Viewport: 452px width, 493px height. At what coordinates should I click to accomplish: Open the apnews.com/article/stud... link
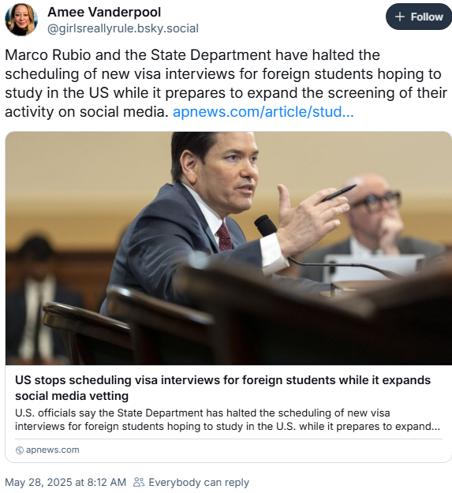263,112
